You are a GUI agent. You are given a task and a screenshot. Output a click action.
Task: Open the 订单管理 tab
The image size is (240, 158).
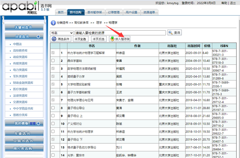click(x=114, y=12)
